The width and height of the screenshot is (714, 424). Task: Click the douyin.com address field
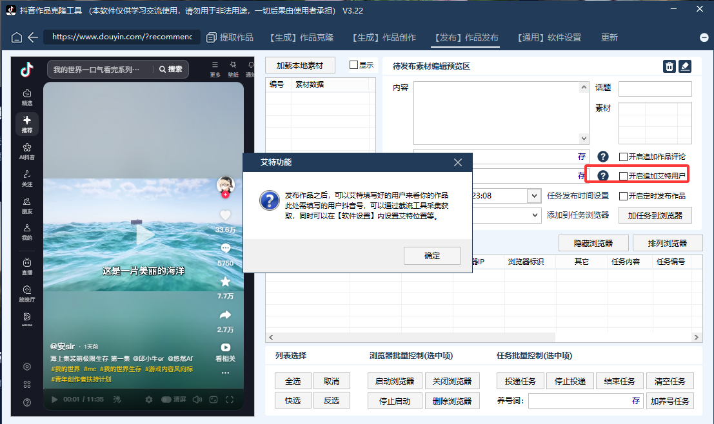tap(123, 37)
